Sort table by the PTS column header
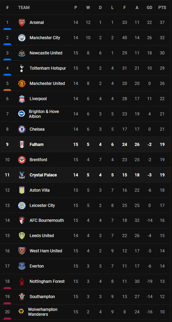172x322 pixels. tap(162, 8)
